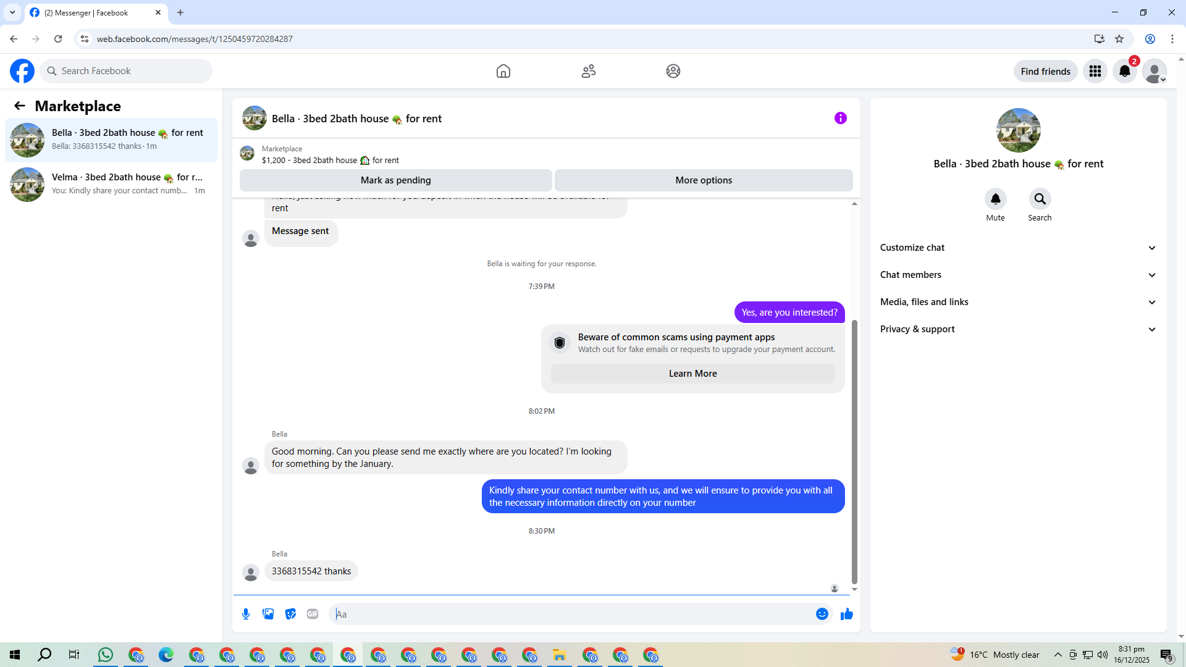Image resolution: width=1186 pixels, height=667 pixels.
Task: Open the Chrome profile icon
Action: click(x=1150, y=39)
